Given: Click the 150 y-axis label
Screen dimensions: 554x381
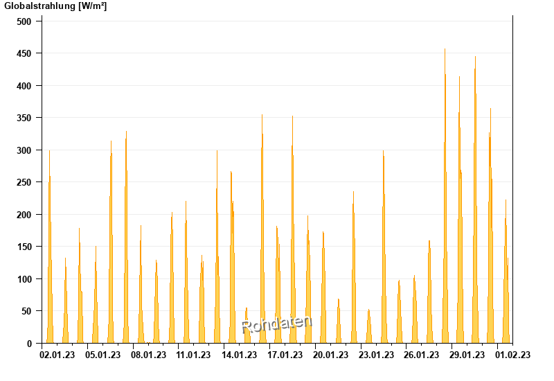Looking at the screenshot, I should pyautogui.click(x=24, y=247).
